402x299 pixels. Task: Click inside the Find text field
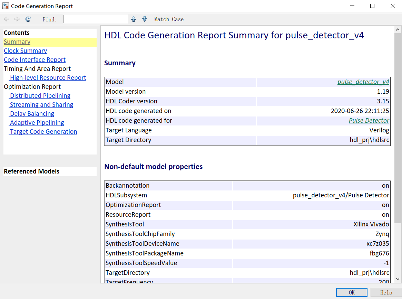[x=95, y=19]
